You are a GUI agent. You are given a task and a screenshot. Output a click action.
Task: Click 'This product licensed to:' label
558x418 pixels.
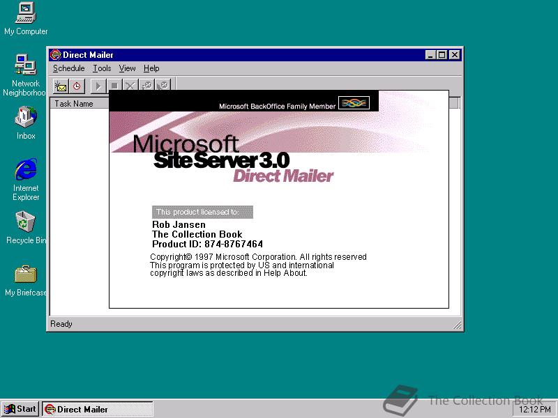coord(202,212)
